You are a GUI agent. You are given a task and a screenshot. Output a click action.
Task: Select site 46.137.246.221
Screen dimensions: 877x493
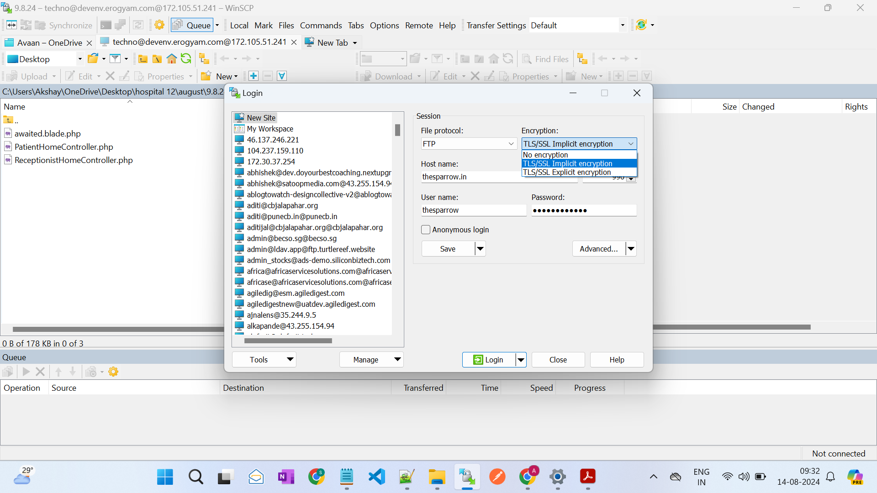point(273,140)
